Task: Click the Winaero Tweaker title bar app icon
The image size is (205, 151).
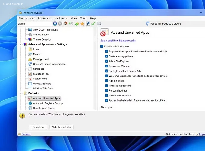Action: click(x=20, y=13)
